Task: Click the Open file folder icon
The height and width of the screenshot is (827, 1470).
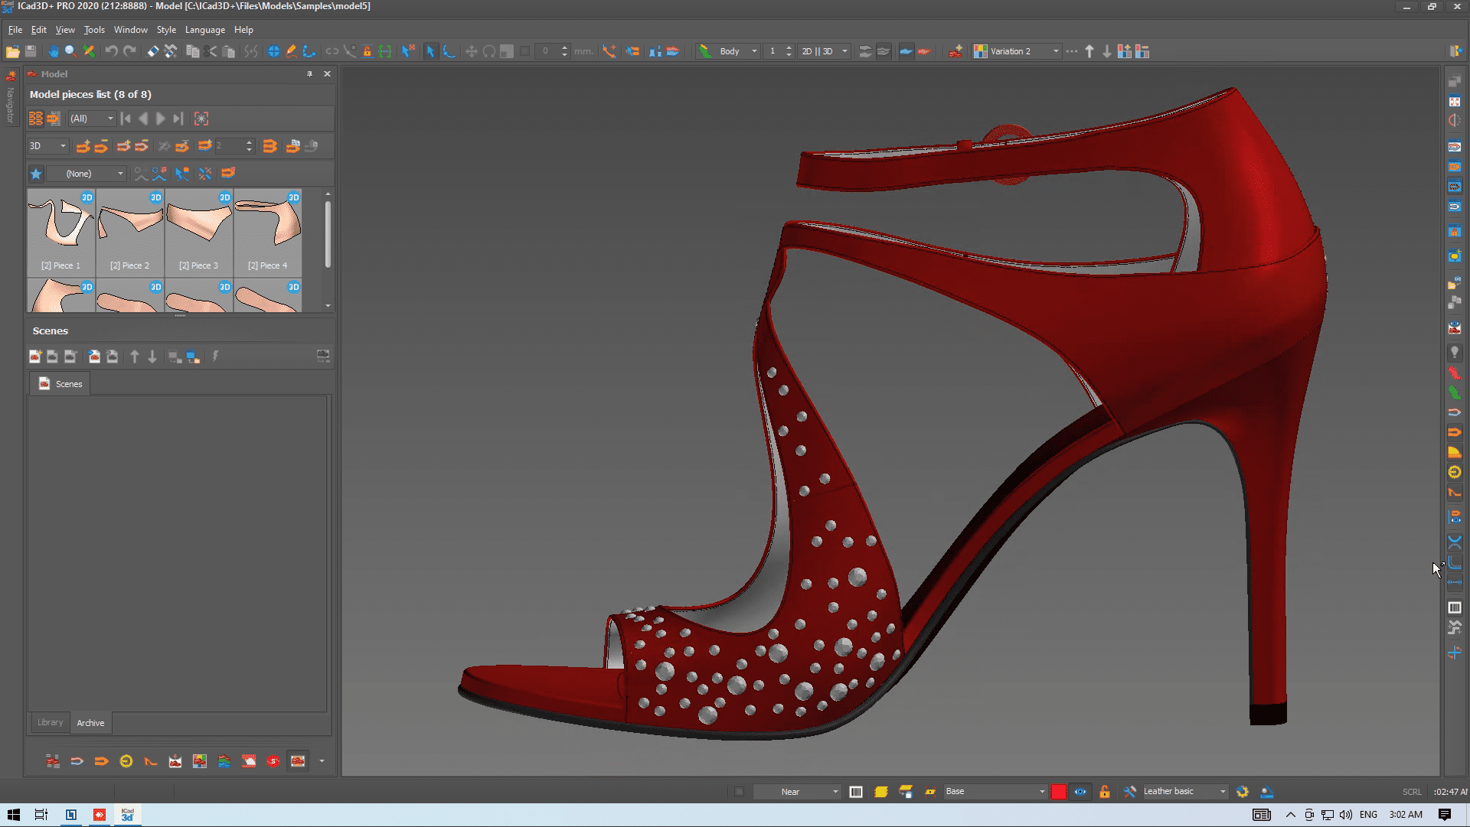Action: (x=12, y=51)
